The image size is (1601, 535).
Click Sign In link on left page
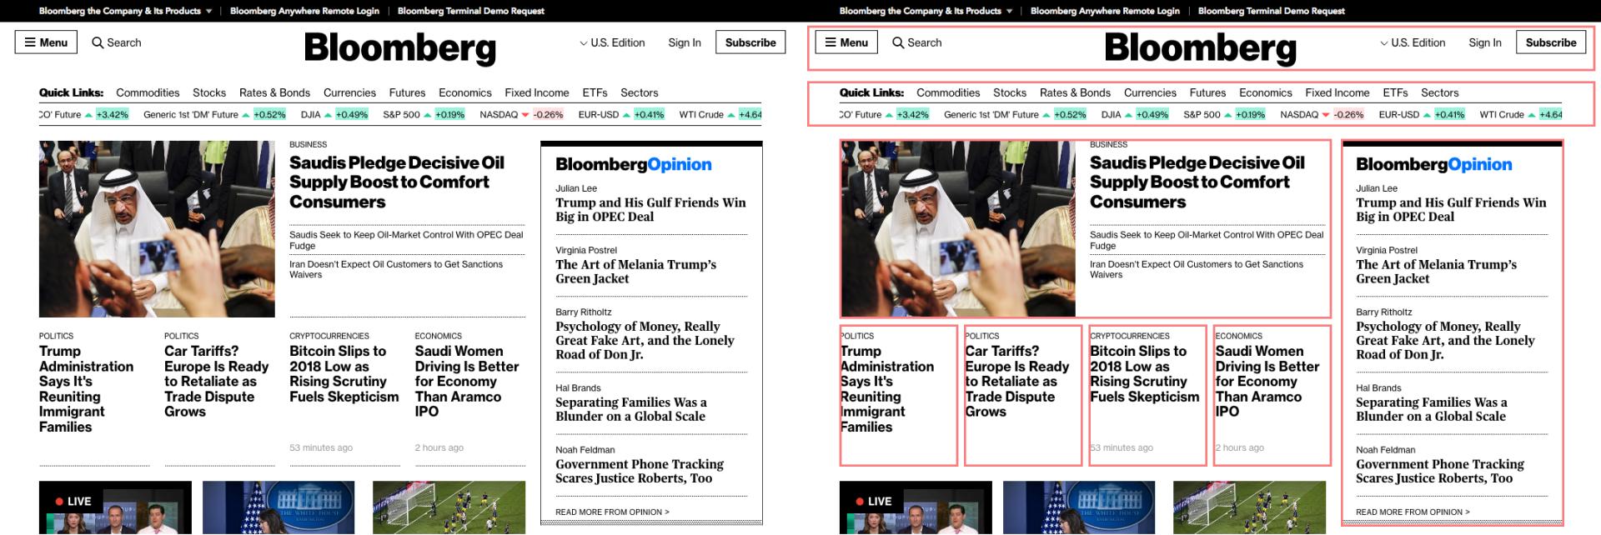(x=684, y=42)
